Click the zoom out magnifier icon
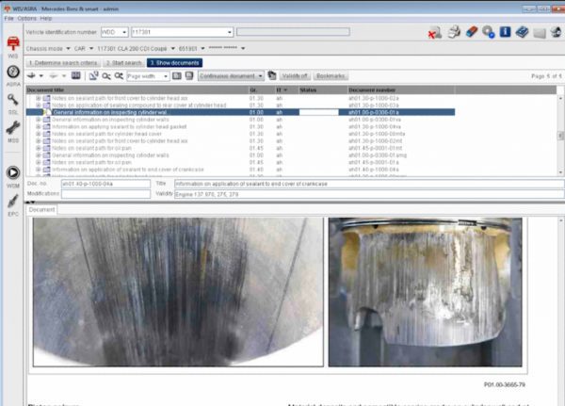Image resolution: width=565 pixels, height=406 pixels. click(106, 76)
